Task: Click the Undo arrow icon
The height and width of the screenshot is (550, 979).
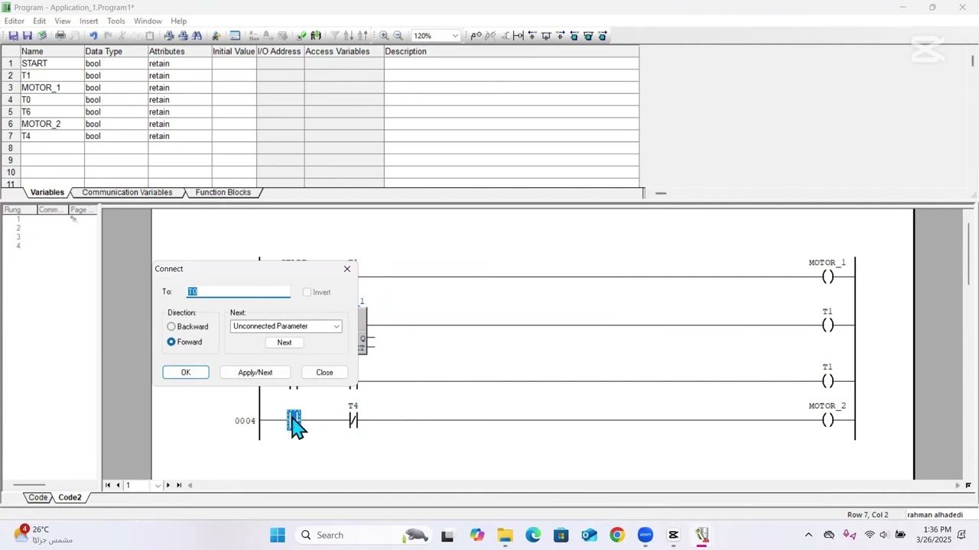Action: [x=93, y=36]
